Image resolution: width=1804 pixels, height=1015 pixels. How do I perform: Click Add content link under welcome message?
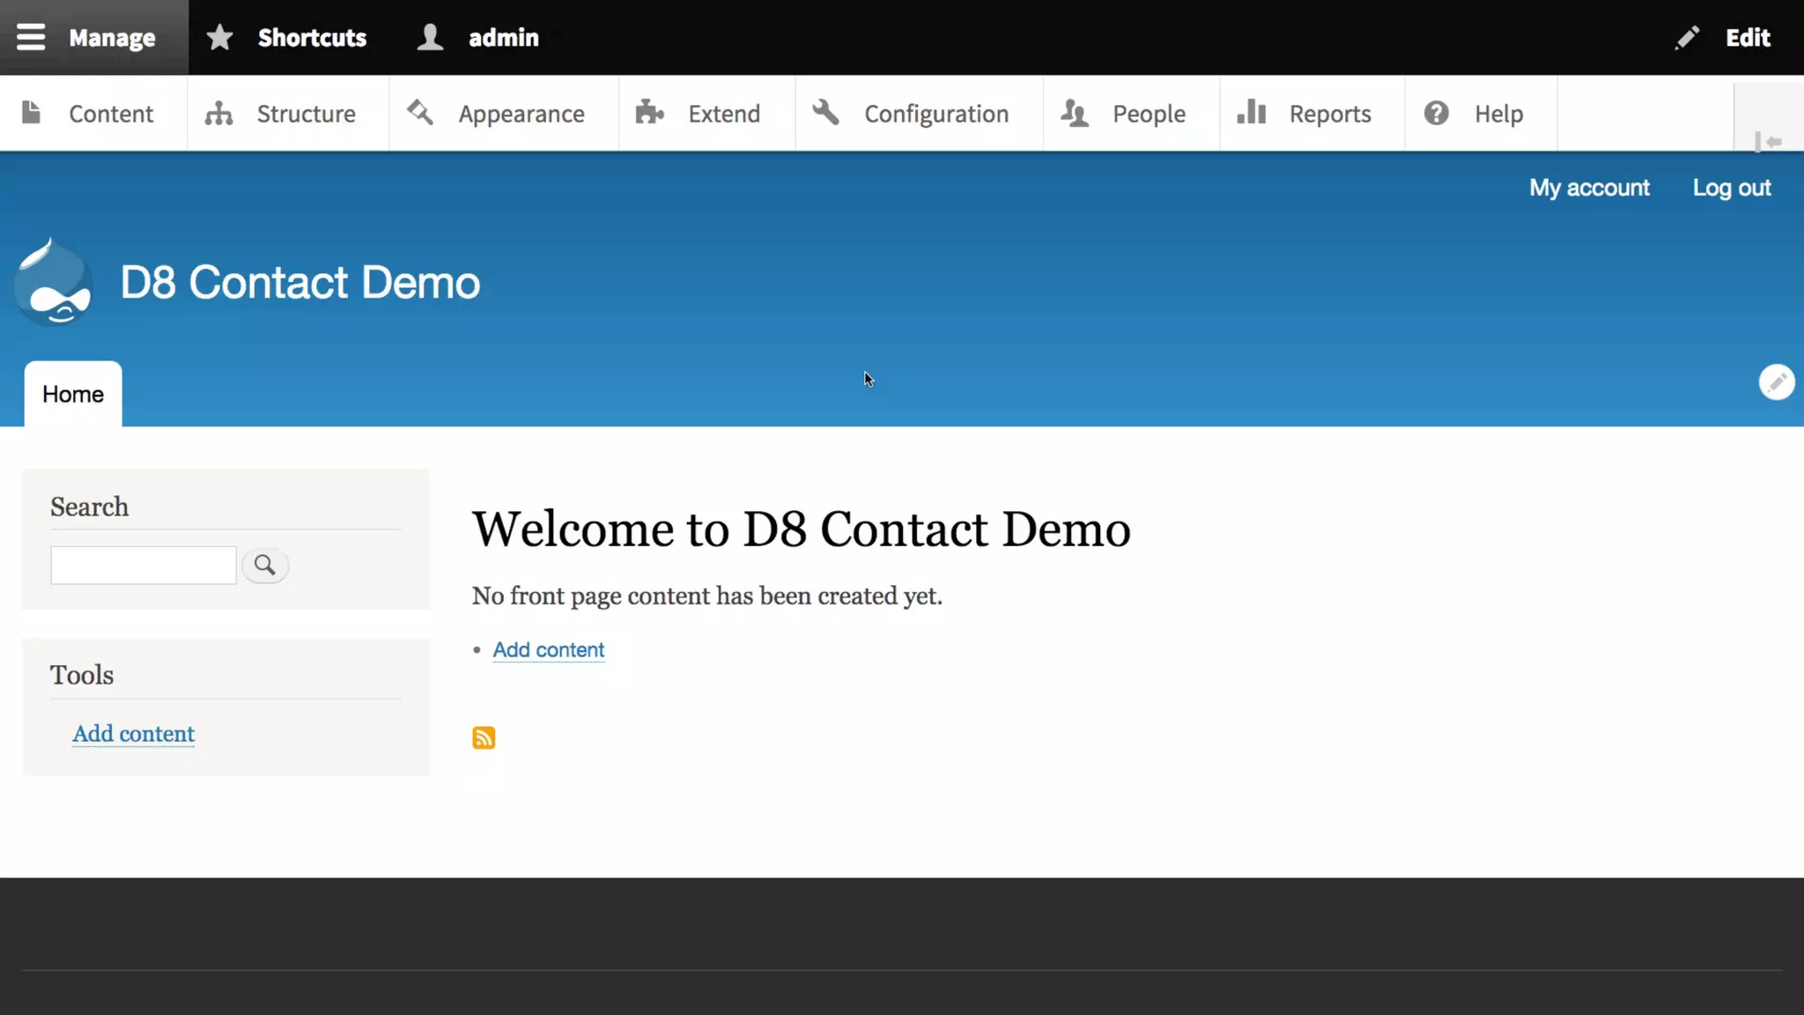(x=549, y=649)
